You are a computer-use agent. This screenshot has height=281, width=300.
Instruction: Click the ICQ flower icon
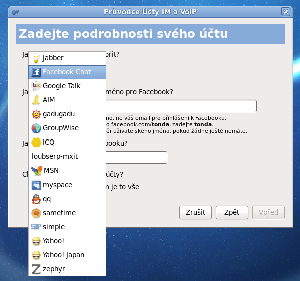pyautogui.click(x=36, y=142)
